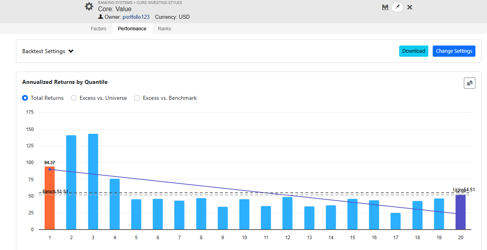Switch to the Factors tab
This screenshot has height=250, width=487.
click(99, 29)
